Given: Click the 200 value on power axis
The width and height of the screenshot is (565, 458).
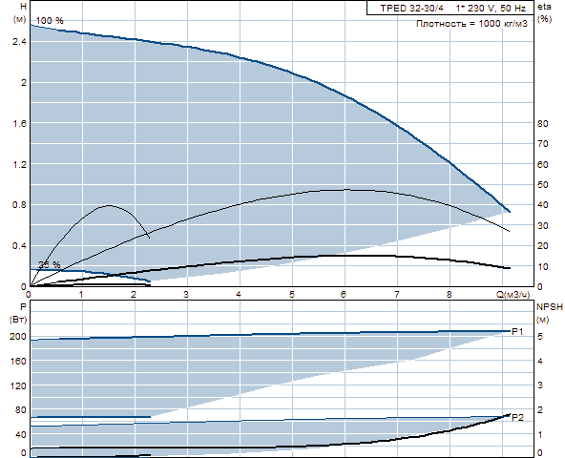Looking at the screenshot, I should point(17,337).
